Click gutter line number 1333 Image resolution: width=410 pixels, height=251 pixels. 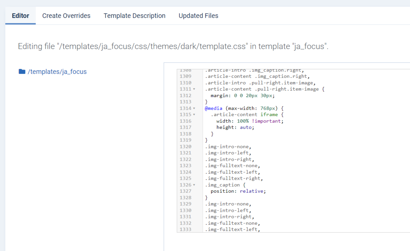pos(186,229)
